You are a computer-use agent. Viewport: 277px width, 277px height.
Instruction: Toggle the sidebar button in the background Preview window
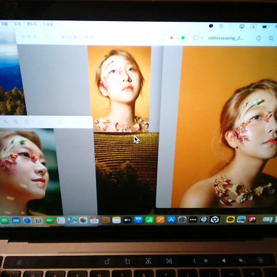(x=48, y=37)
